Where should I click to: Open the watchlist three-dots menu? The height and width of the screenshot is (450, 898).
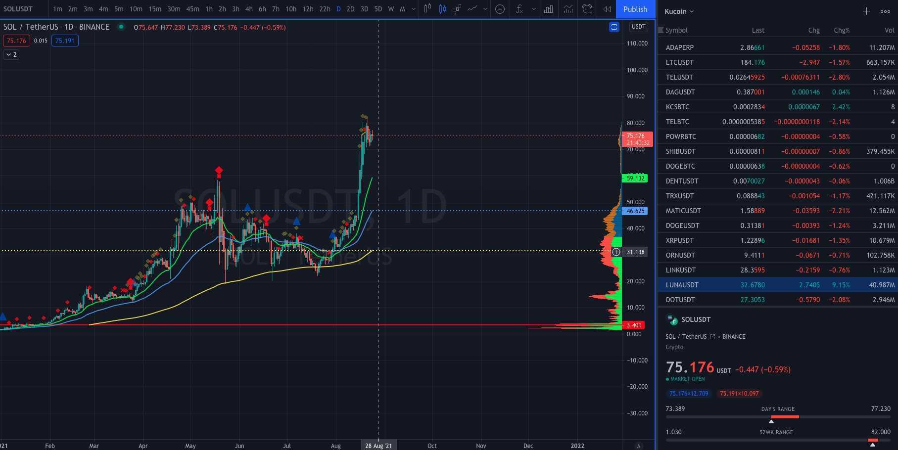(x=886, y=11)
